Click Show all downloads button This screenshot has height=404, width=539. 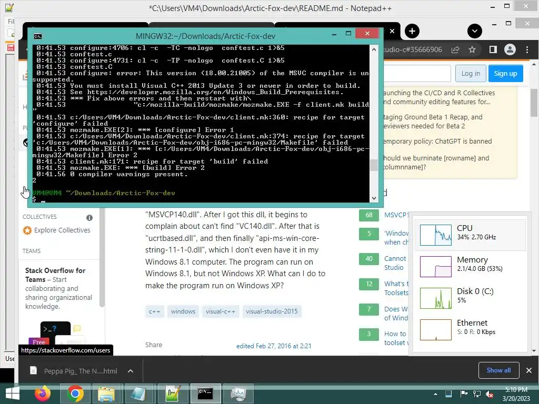[498, 370]
